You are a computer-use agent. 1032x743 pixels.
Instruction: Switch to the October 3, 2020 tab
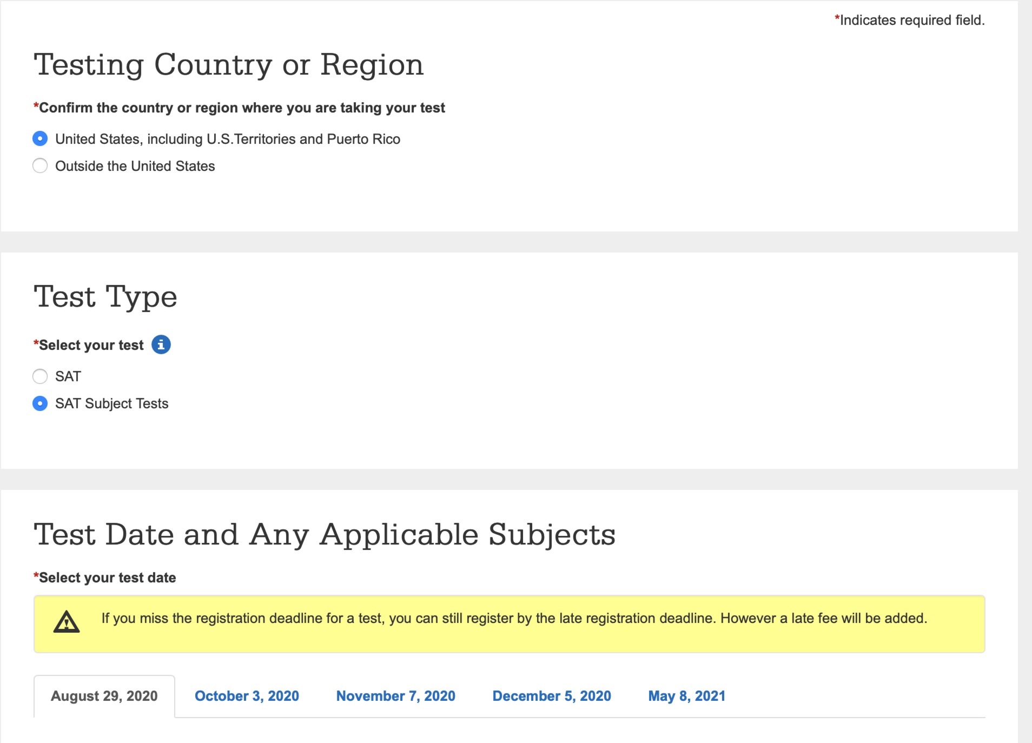coord(247,696)
